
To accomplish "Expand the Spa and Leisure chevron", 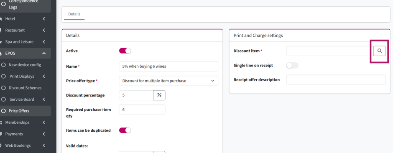I will click(44, 42).
